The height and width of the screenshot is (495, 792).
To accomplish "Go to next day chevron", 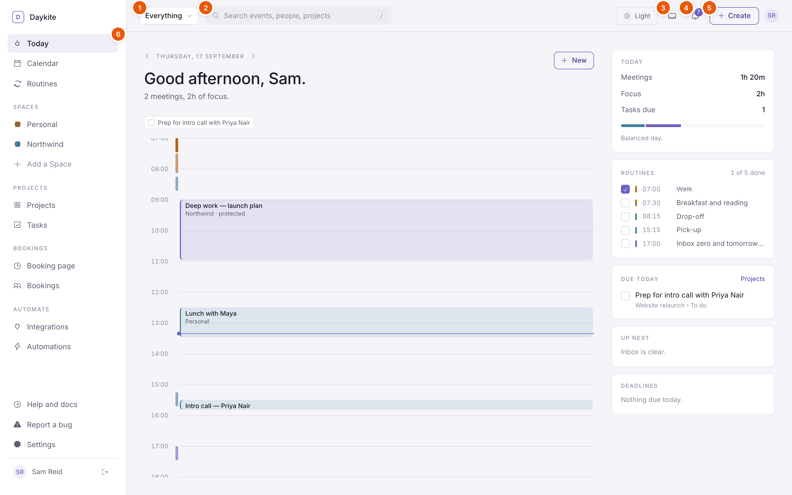I will (253, 56).
